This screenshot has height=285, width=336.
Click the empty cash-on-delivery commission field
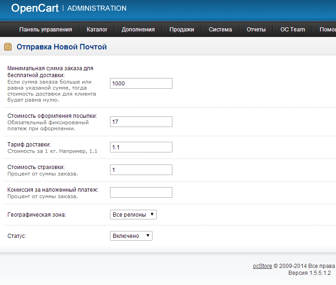141,192
